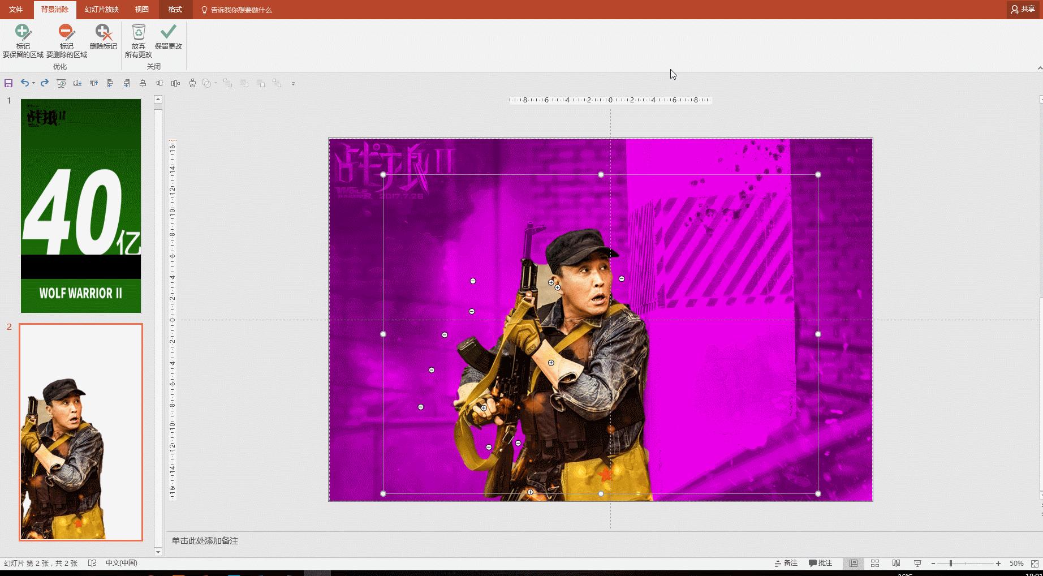Expand the Customize Quick Access Toolbar menu
The height and width of the screenshot is (576, 1043).
point(293,84)
